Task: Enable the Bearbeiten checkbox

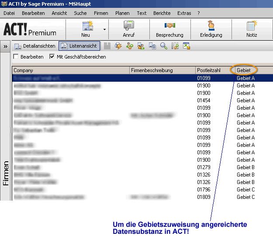Action: (16, 57)
